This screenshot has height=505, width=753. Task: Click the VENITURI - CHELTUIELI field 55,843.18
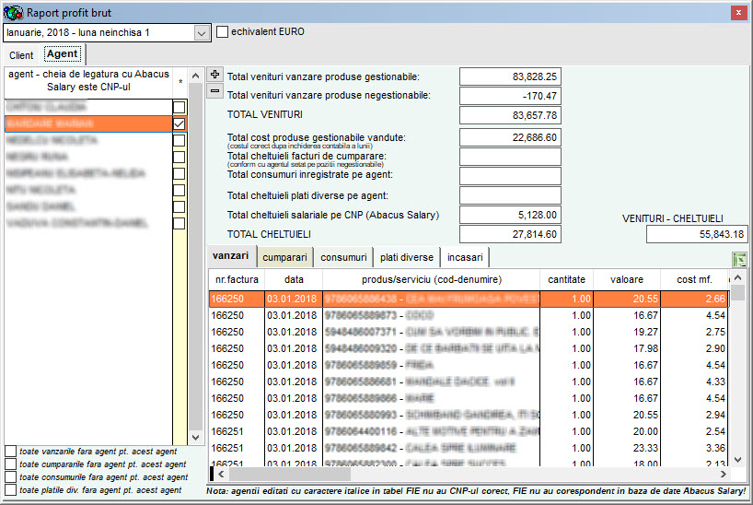click(697, 234)
